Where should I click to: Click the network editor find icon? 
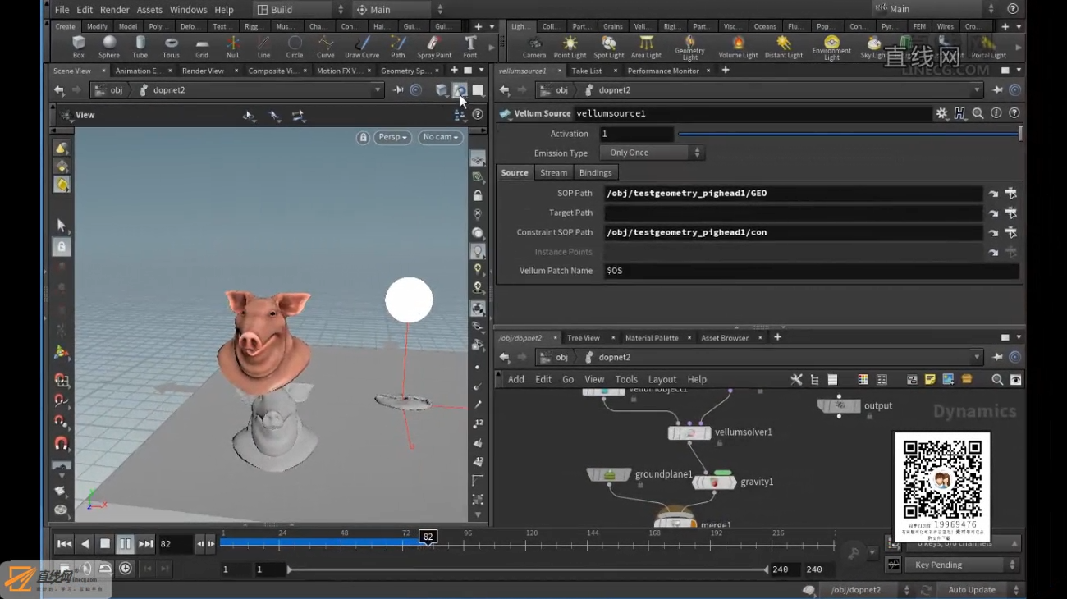click(997, 380)
